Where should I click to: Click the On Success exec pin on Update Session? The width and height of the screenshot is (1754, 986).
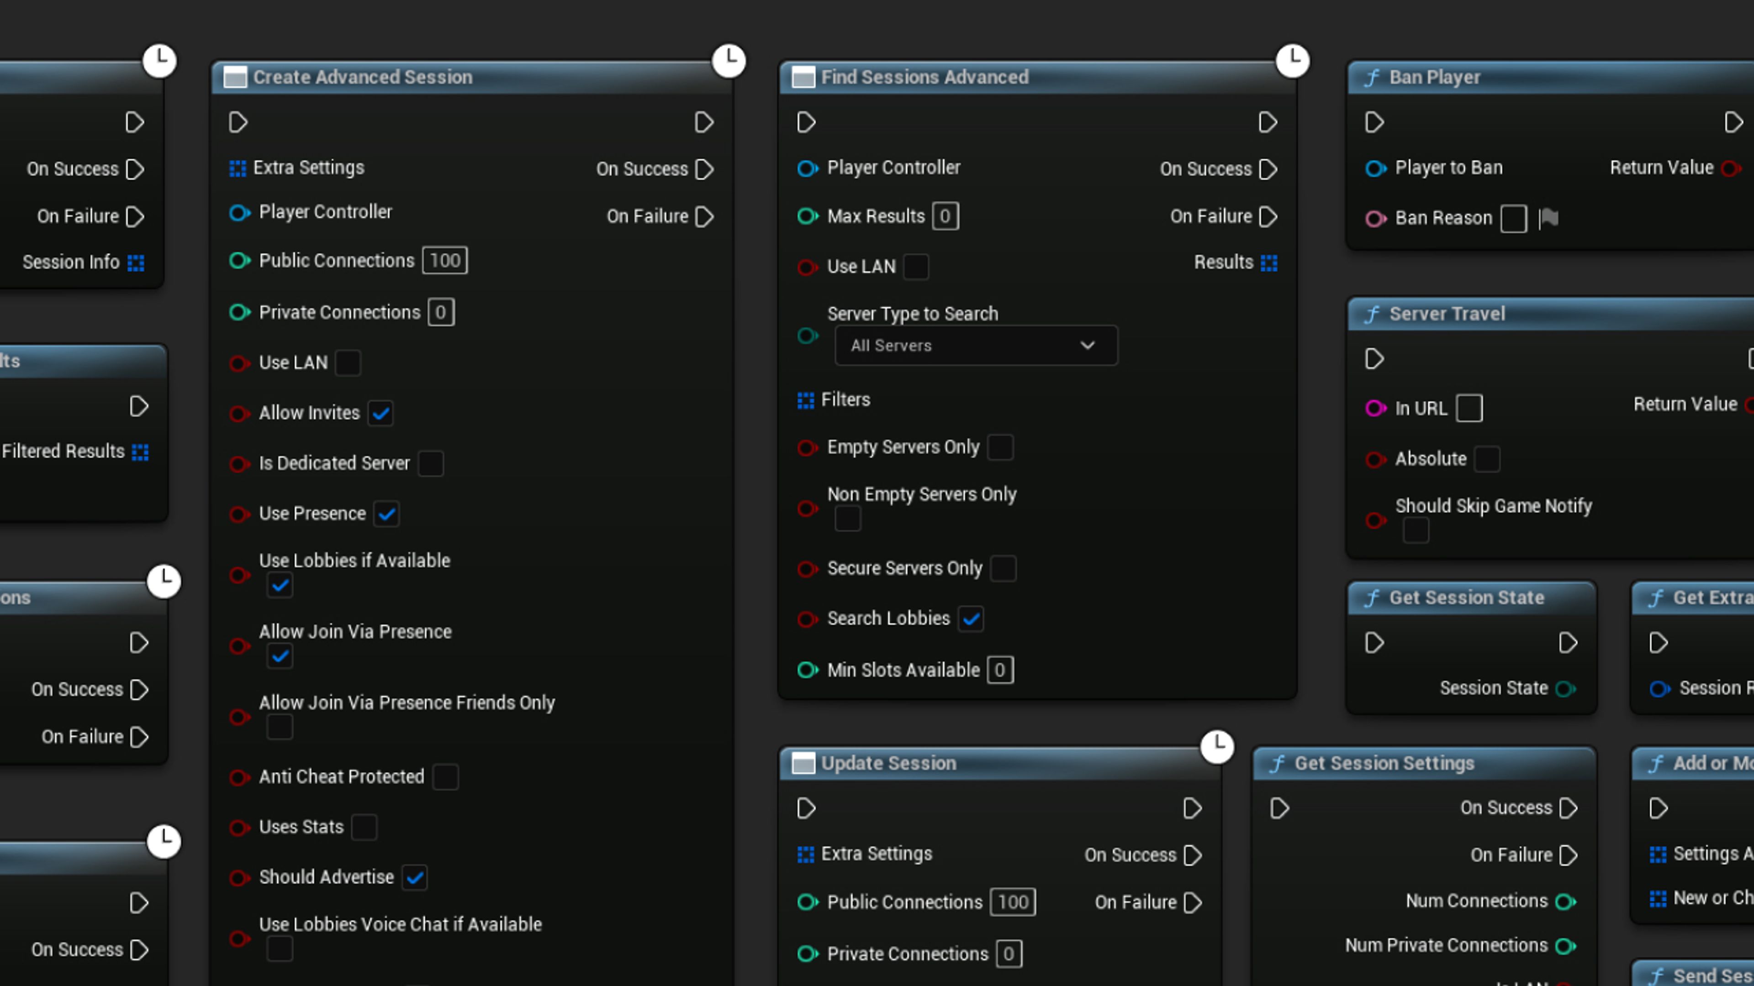(1192, 855)
